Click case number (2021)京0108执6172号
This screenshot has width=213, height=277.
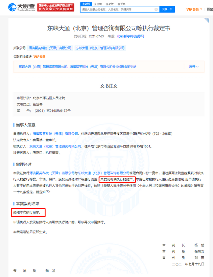tap(52, 111)
